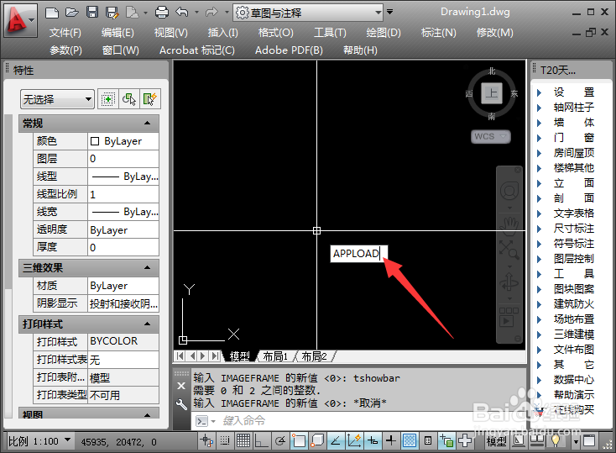Screen dimensions: 616x453
Task: Close the command line window with X
Action: click(181, 386)
